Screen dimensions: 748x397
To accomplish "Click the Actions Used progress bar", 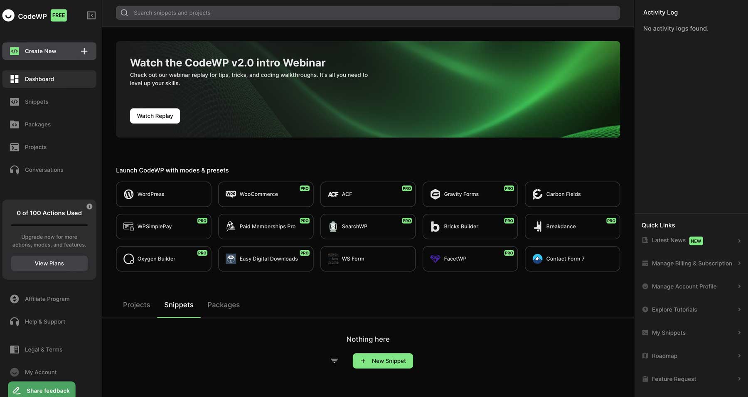I will 49,226.
